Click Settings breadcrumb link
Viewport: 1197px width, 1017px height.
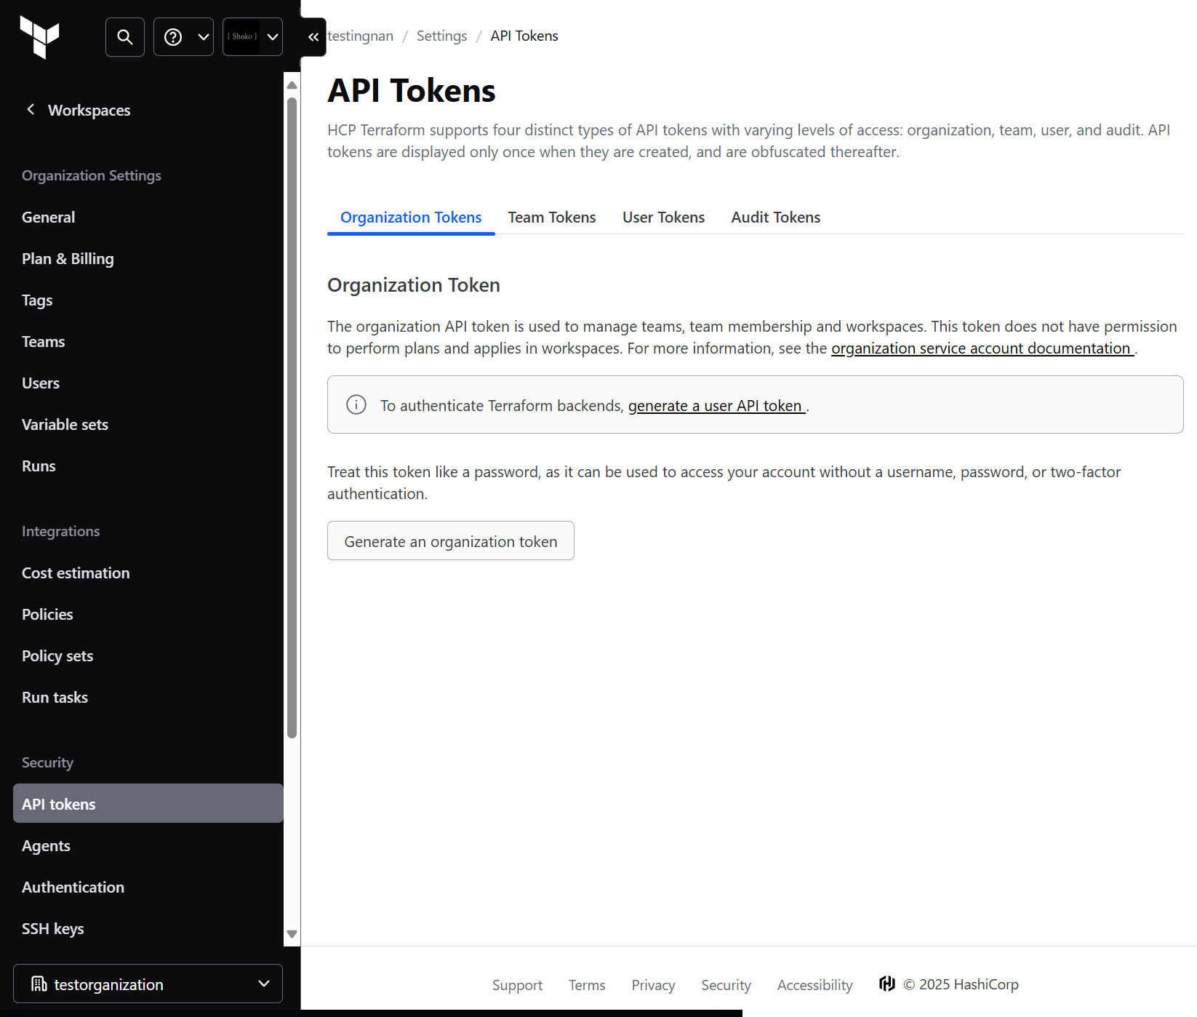click(x=442, y=36)
